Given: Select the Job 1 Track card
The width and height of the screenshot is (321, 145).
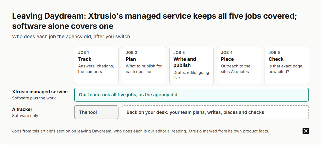Looking at the screenshot, I should point(96,65).
